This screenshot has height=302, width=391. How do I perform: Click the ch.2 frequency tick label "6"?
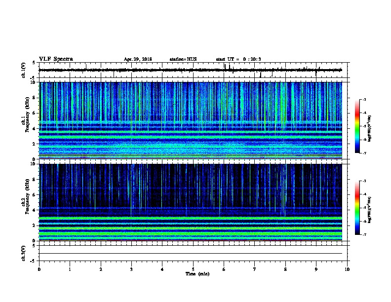(x=35, y=195)
